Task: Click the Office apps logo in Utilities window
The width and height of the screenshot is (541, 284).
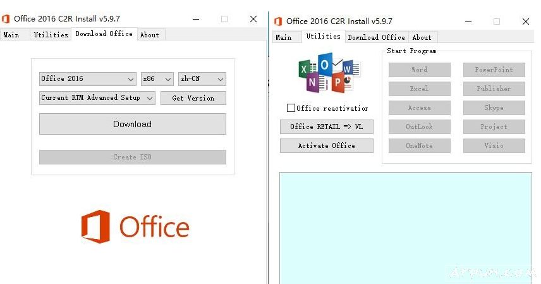Action: [329, 73]
